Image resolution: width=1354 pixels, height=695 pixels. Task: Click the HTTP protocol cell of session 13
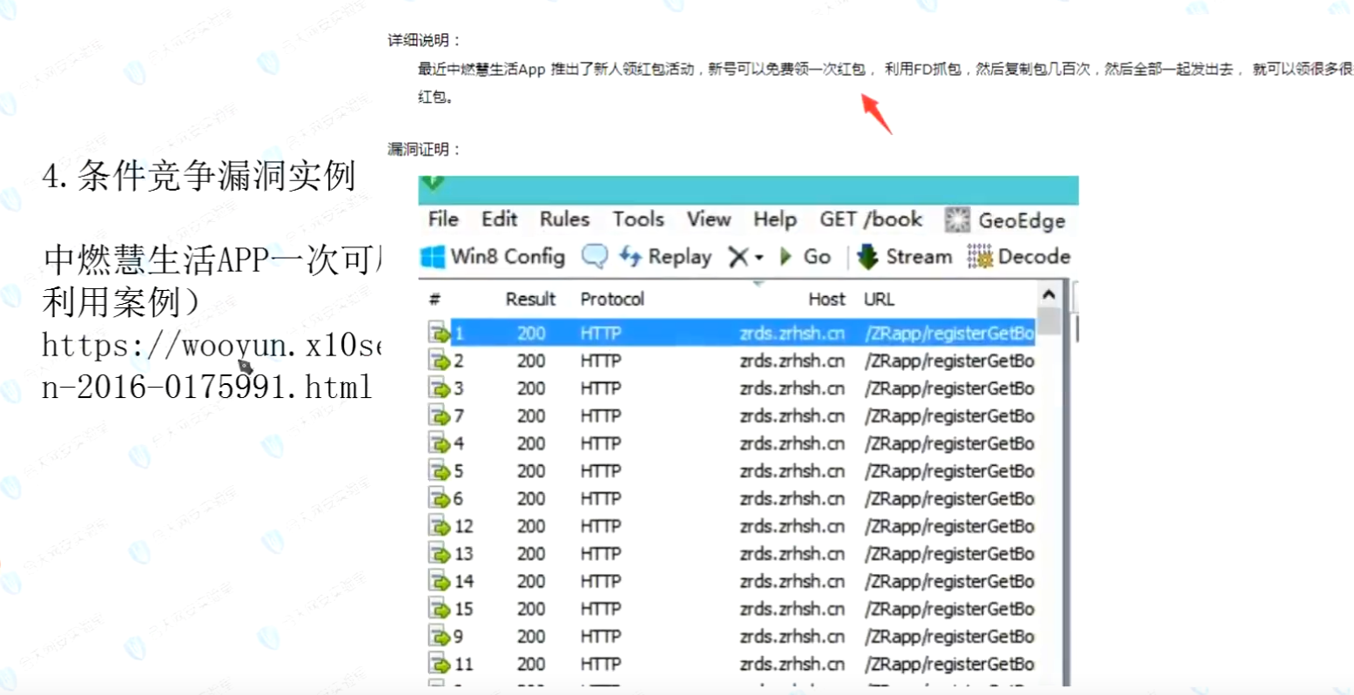pyautogui.click(x=601, y=554)
